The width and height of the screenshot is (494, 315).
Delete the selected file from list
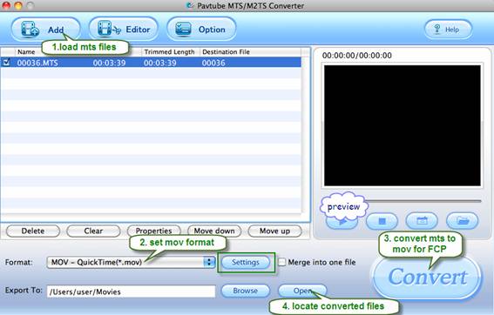tap(33, 231)
